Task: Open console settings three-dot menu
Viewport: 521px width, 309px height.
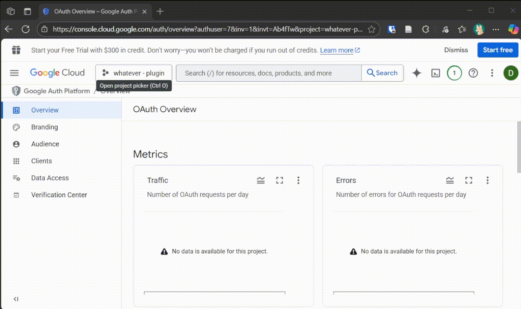Action: pyautogui.click(x=492, y=73)
